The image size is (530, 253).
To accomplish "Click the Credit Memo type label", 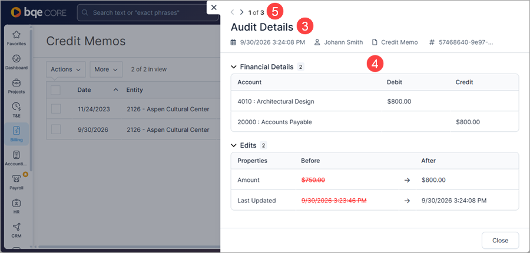I will (399, 42).
